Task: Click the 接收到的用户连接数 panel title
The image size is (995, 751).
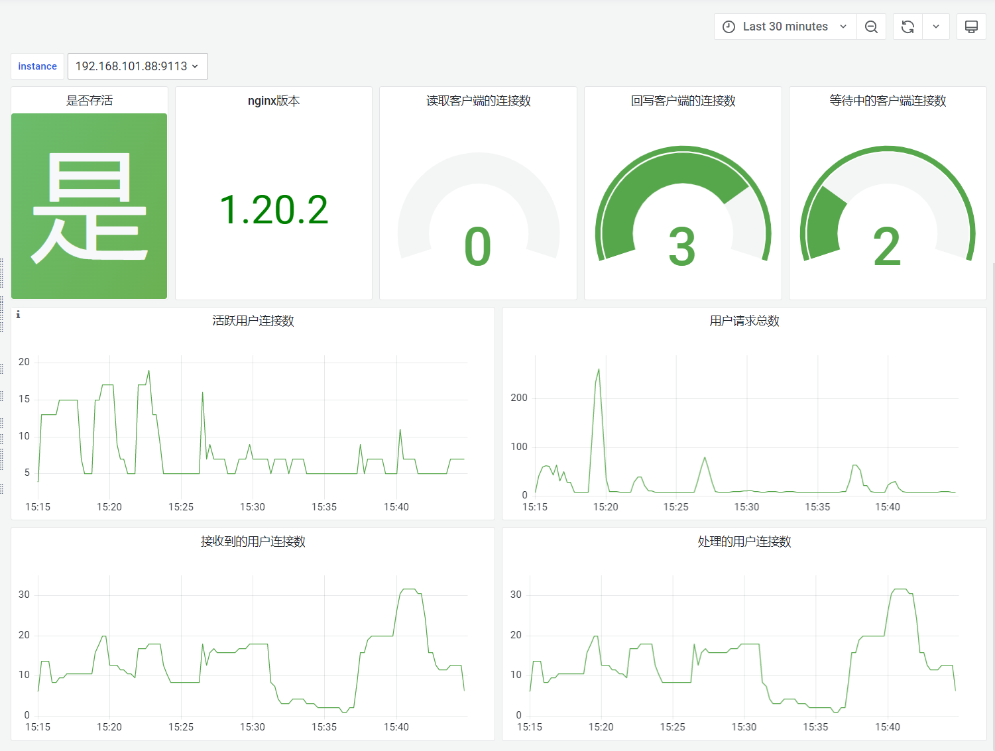Action: (253, 542)
